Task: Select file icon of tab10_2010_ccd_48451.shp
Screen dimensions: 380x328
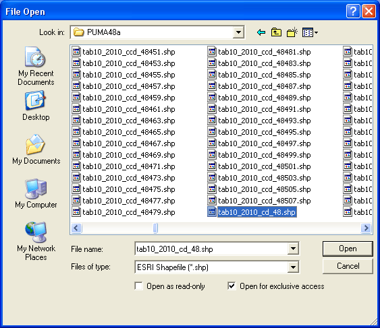Action: (76, 51)
